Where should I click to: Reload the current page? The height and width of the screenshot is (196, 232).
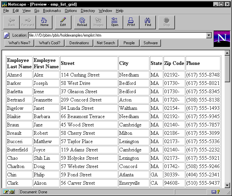[x=82, y=22]
